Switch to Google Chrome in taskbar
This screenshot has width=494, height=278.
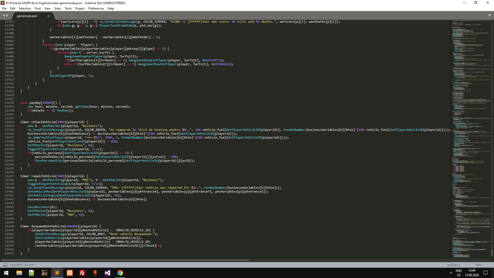click(120, 273)
